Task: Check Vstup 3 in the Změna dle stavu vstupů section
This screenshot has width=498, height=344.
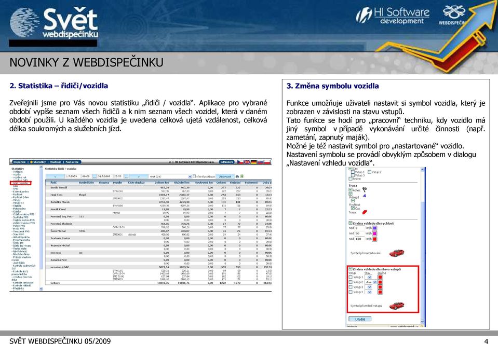Action: (351, 287)
